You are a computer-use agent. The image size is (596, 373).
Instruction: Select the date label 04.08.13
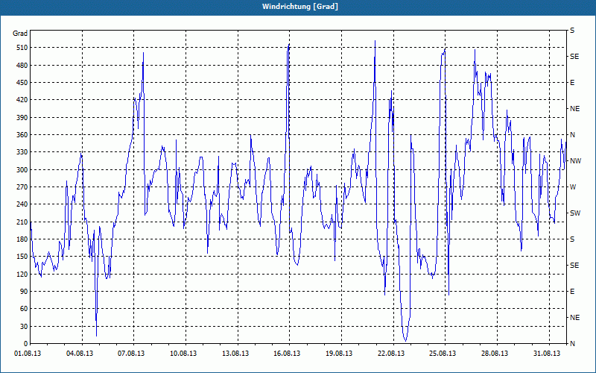[x=80, y=354]
